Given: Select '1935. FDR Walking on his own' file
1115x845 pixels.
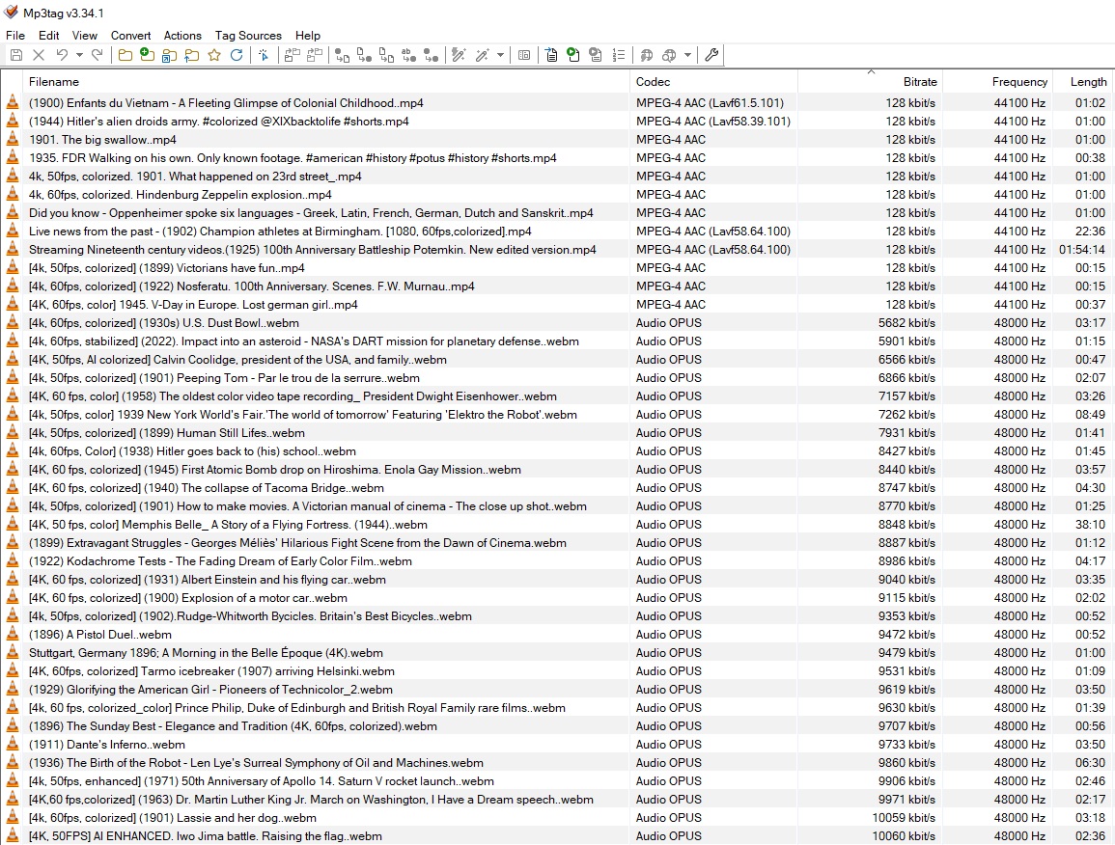Looking at the screenshot, I should point(558,158).
